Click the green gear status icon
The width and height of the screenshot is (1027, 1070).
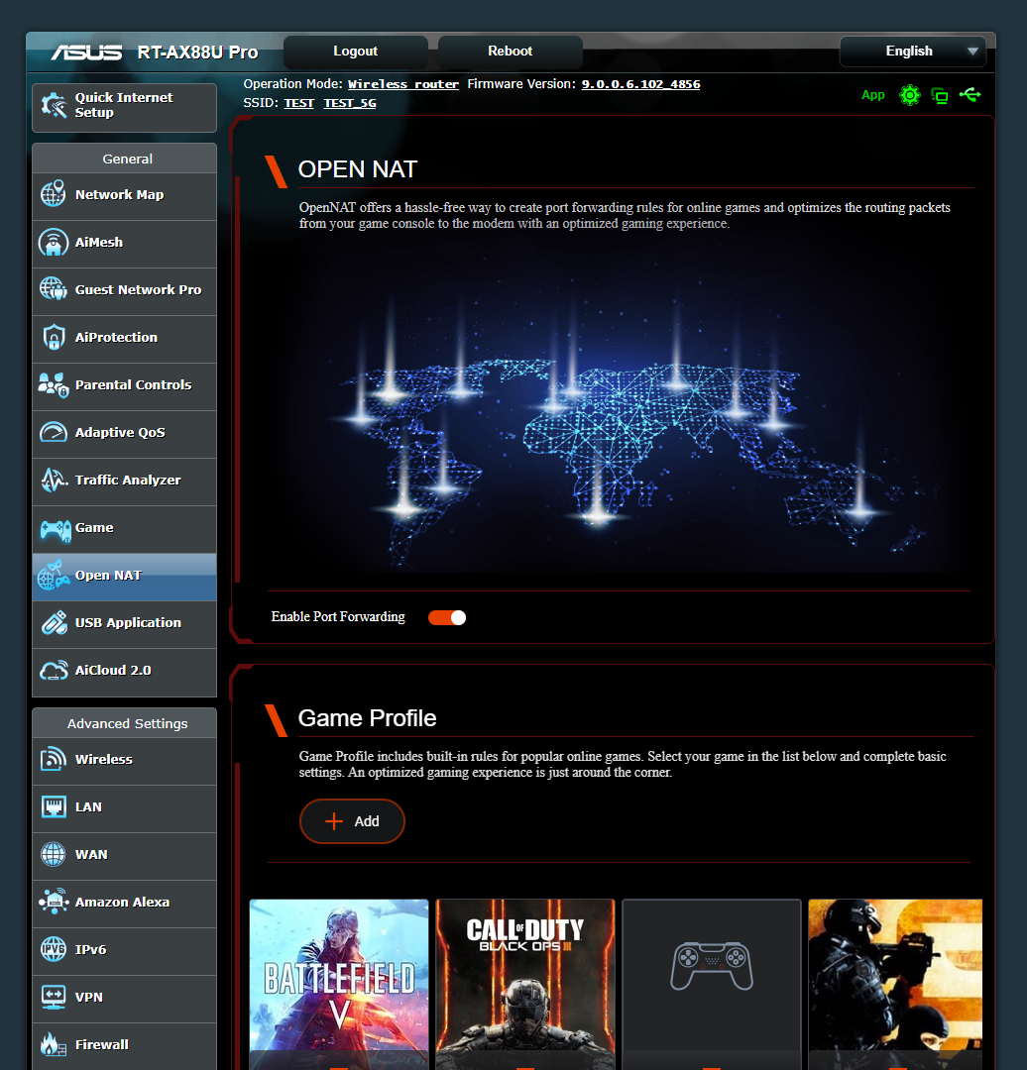pyautogui.click(x=910, y=95)
